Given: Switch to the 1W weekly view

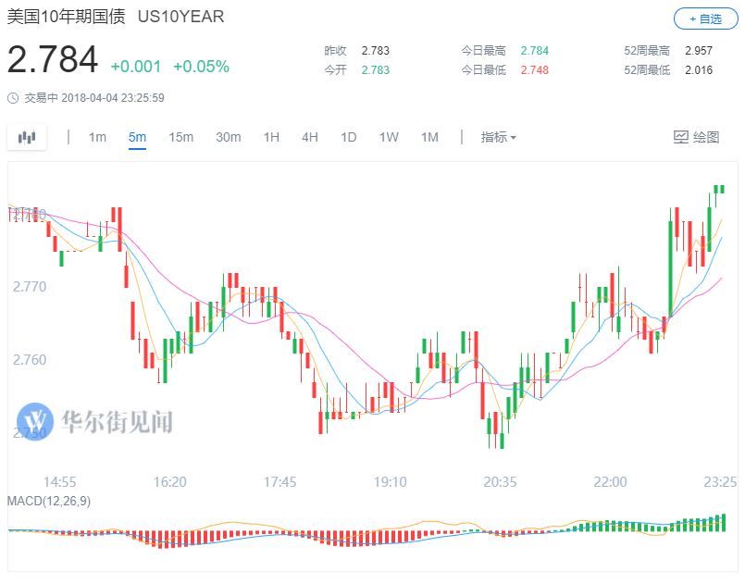Looking at the screenshot, I should [x=389, y=136].
